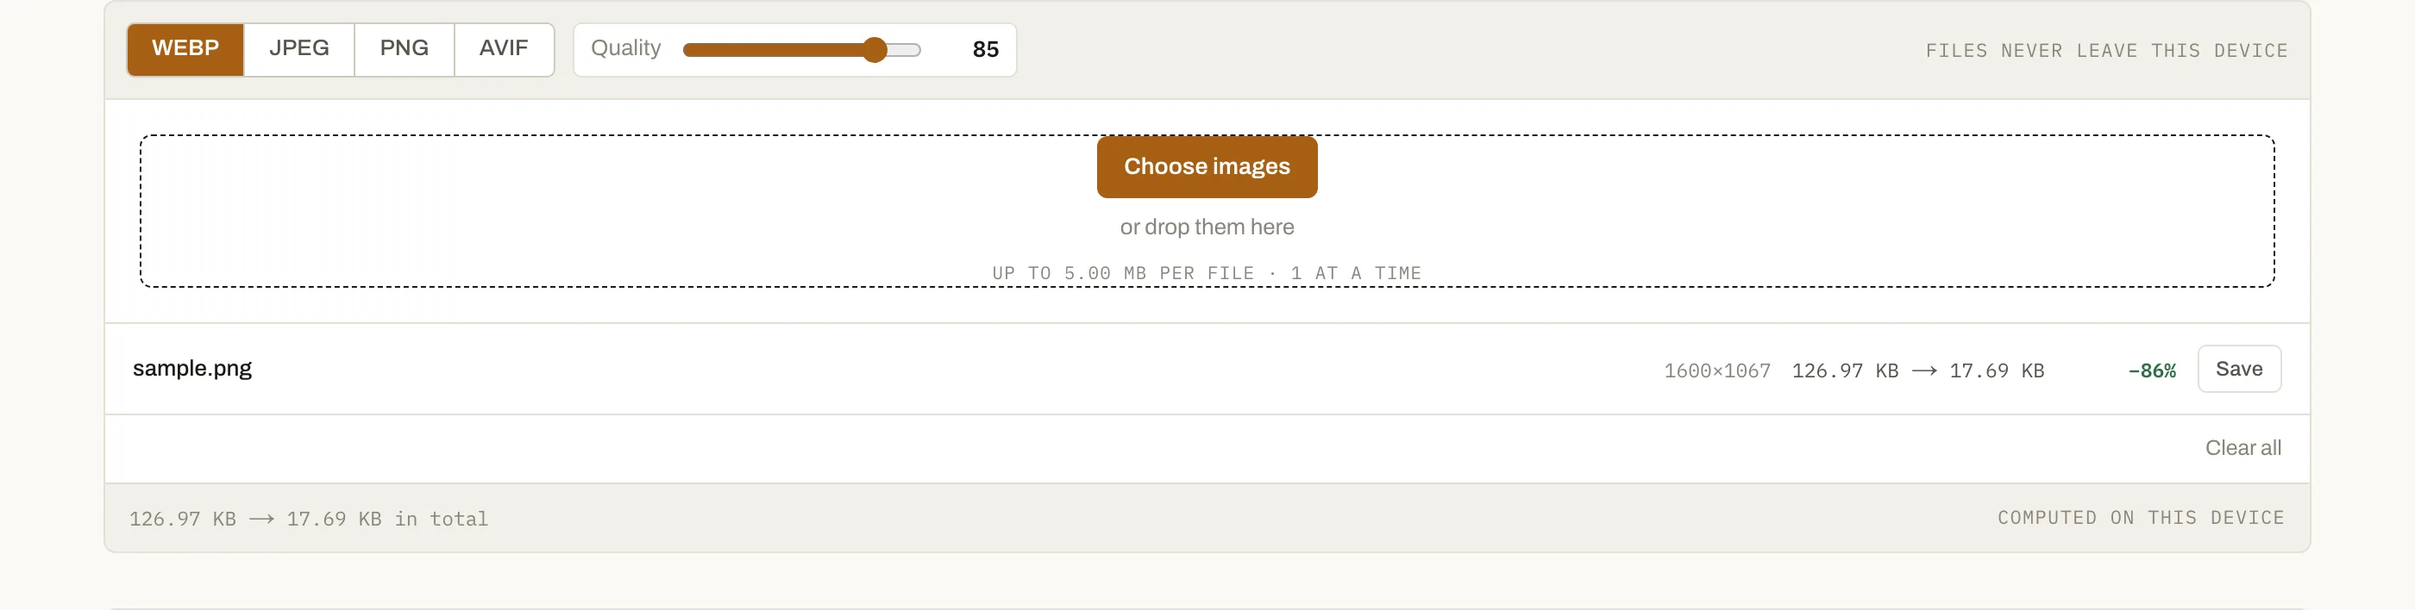2415x610 pixels.
Task: Switch output format to JPEG
Action: click(x=299, y=49)
